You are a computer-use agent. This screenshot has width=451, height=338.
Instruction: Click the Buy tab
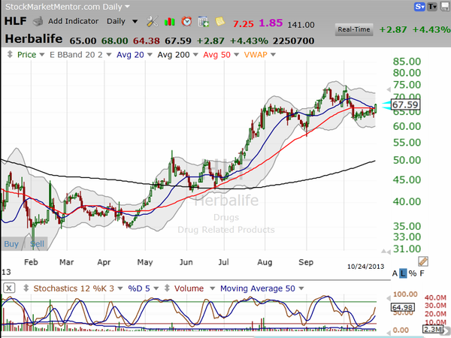(x=11, y=244)
